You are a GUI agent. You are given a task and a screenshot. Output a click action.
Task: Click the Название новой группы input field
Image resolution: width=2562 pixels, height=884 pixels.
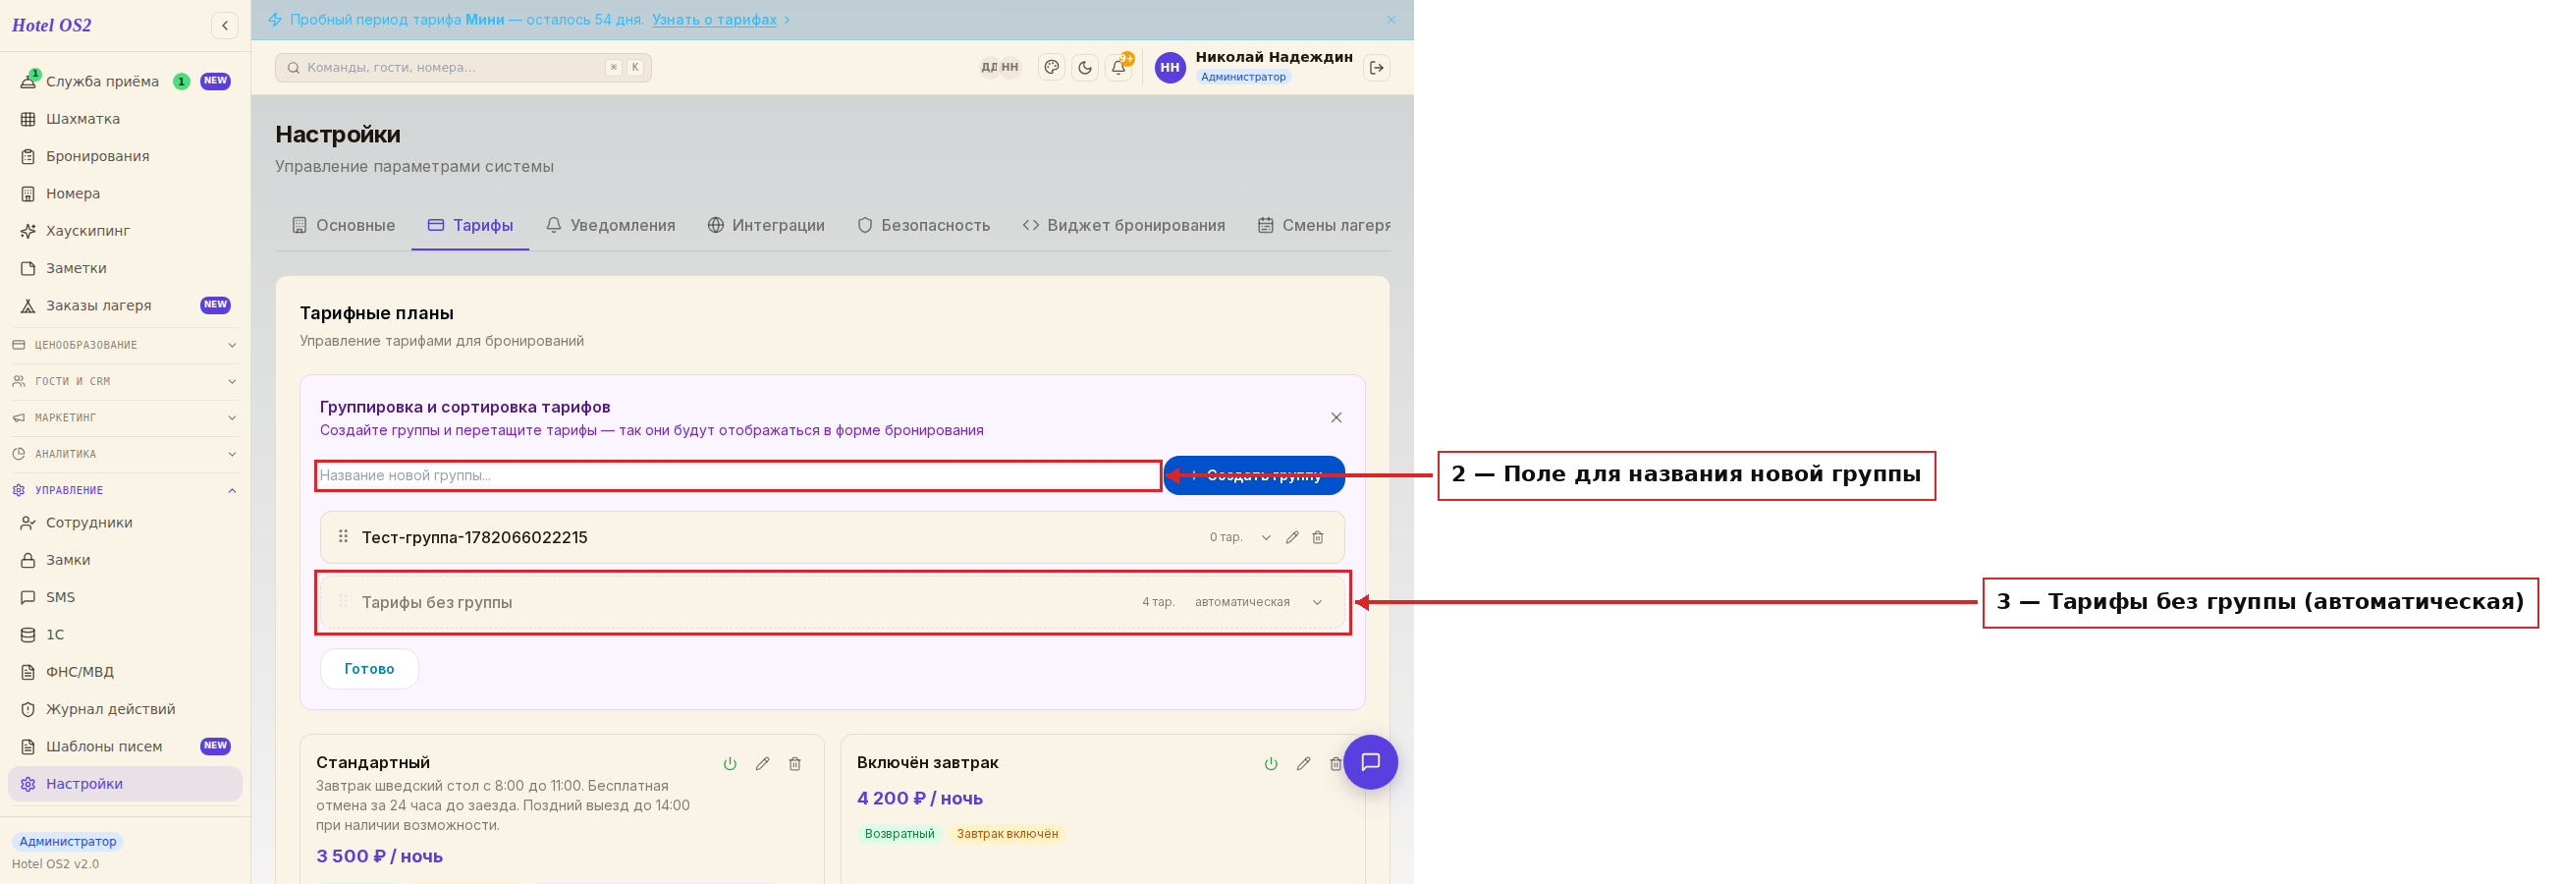pyautogui.click(x=738, y=475)
